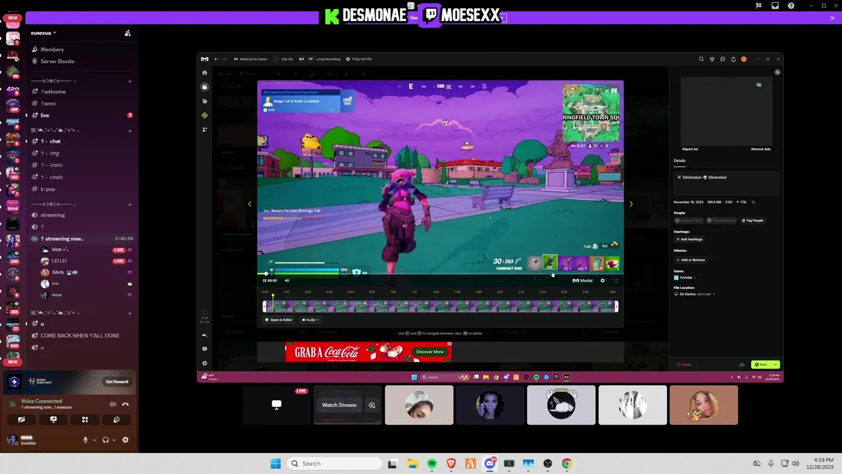Toggle noise suppression waveform icon

pos(112,404)
